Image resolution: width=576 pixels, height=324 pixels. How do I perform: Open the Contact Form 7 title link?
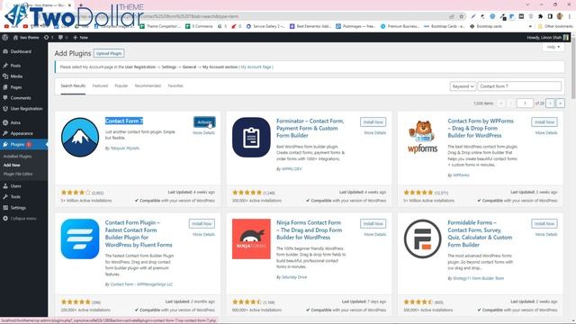124,121
